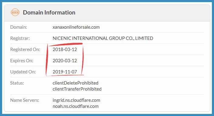Select the NICENIC INTERNATIONAL GROUP registrar text
The image size is (214, 116).
click(103, 38)
